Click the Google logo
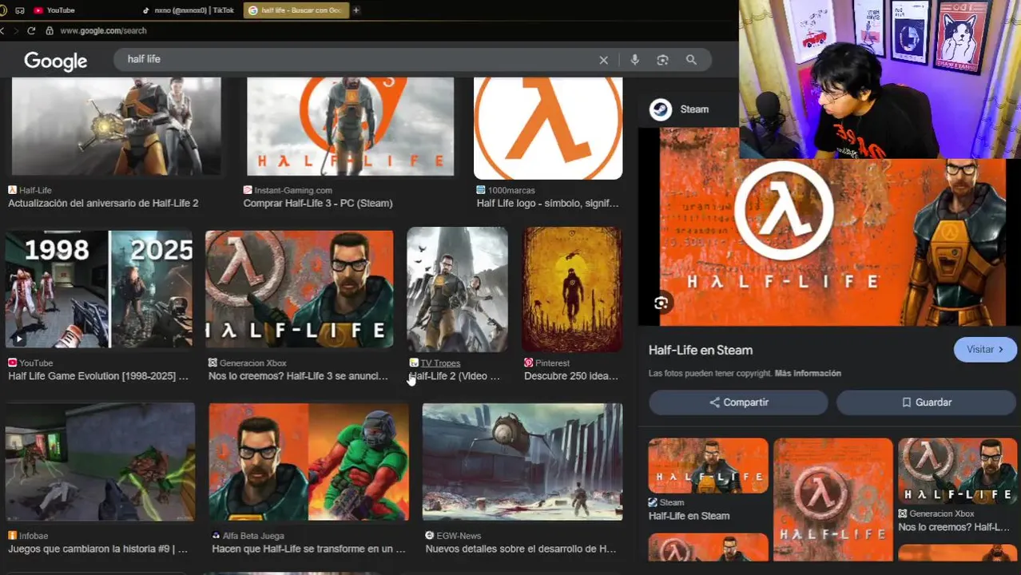The width and height of the screenshot is (1021, 575). pyautogui.click(x=55, y=61)
